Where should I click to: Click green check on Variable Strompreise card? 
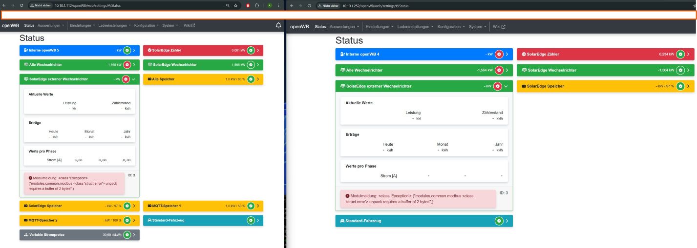127,235
